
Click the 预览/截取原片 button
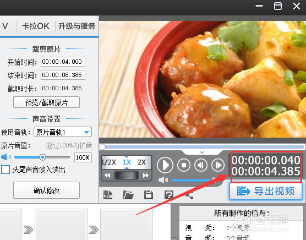click(46, 102)
